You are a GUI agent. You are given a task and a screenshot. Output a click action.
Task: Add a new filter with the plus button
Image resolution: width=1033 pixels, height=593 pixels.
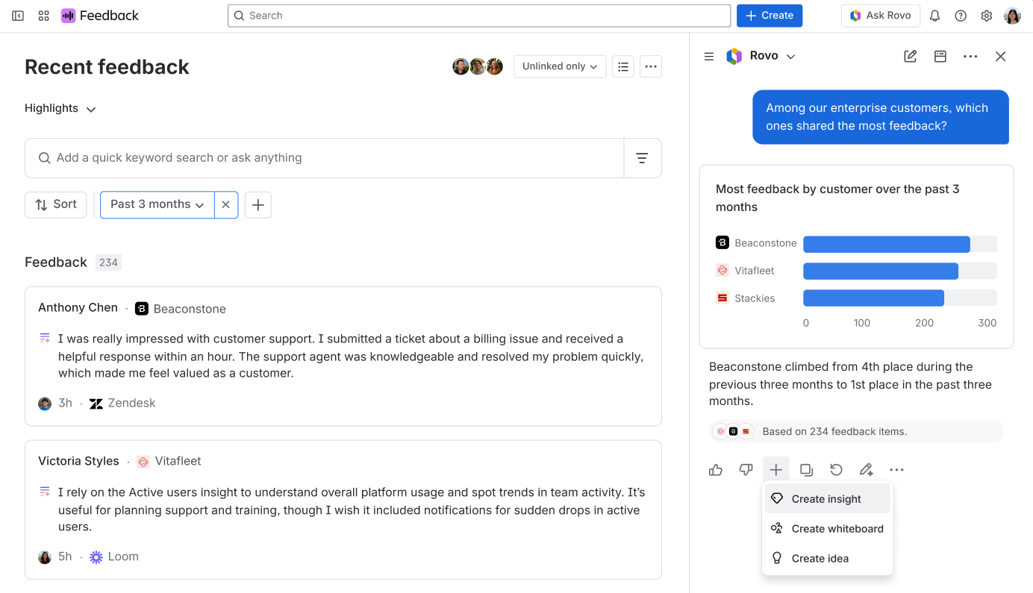[x=258, y=204]
